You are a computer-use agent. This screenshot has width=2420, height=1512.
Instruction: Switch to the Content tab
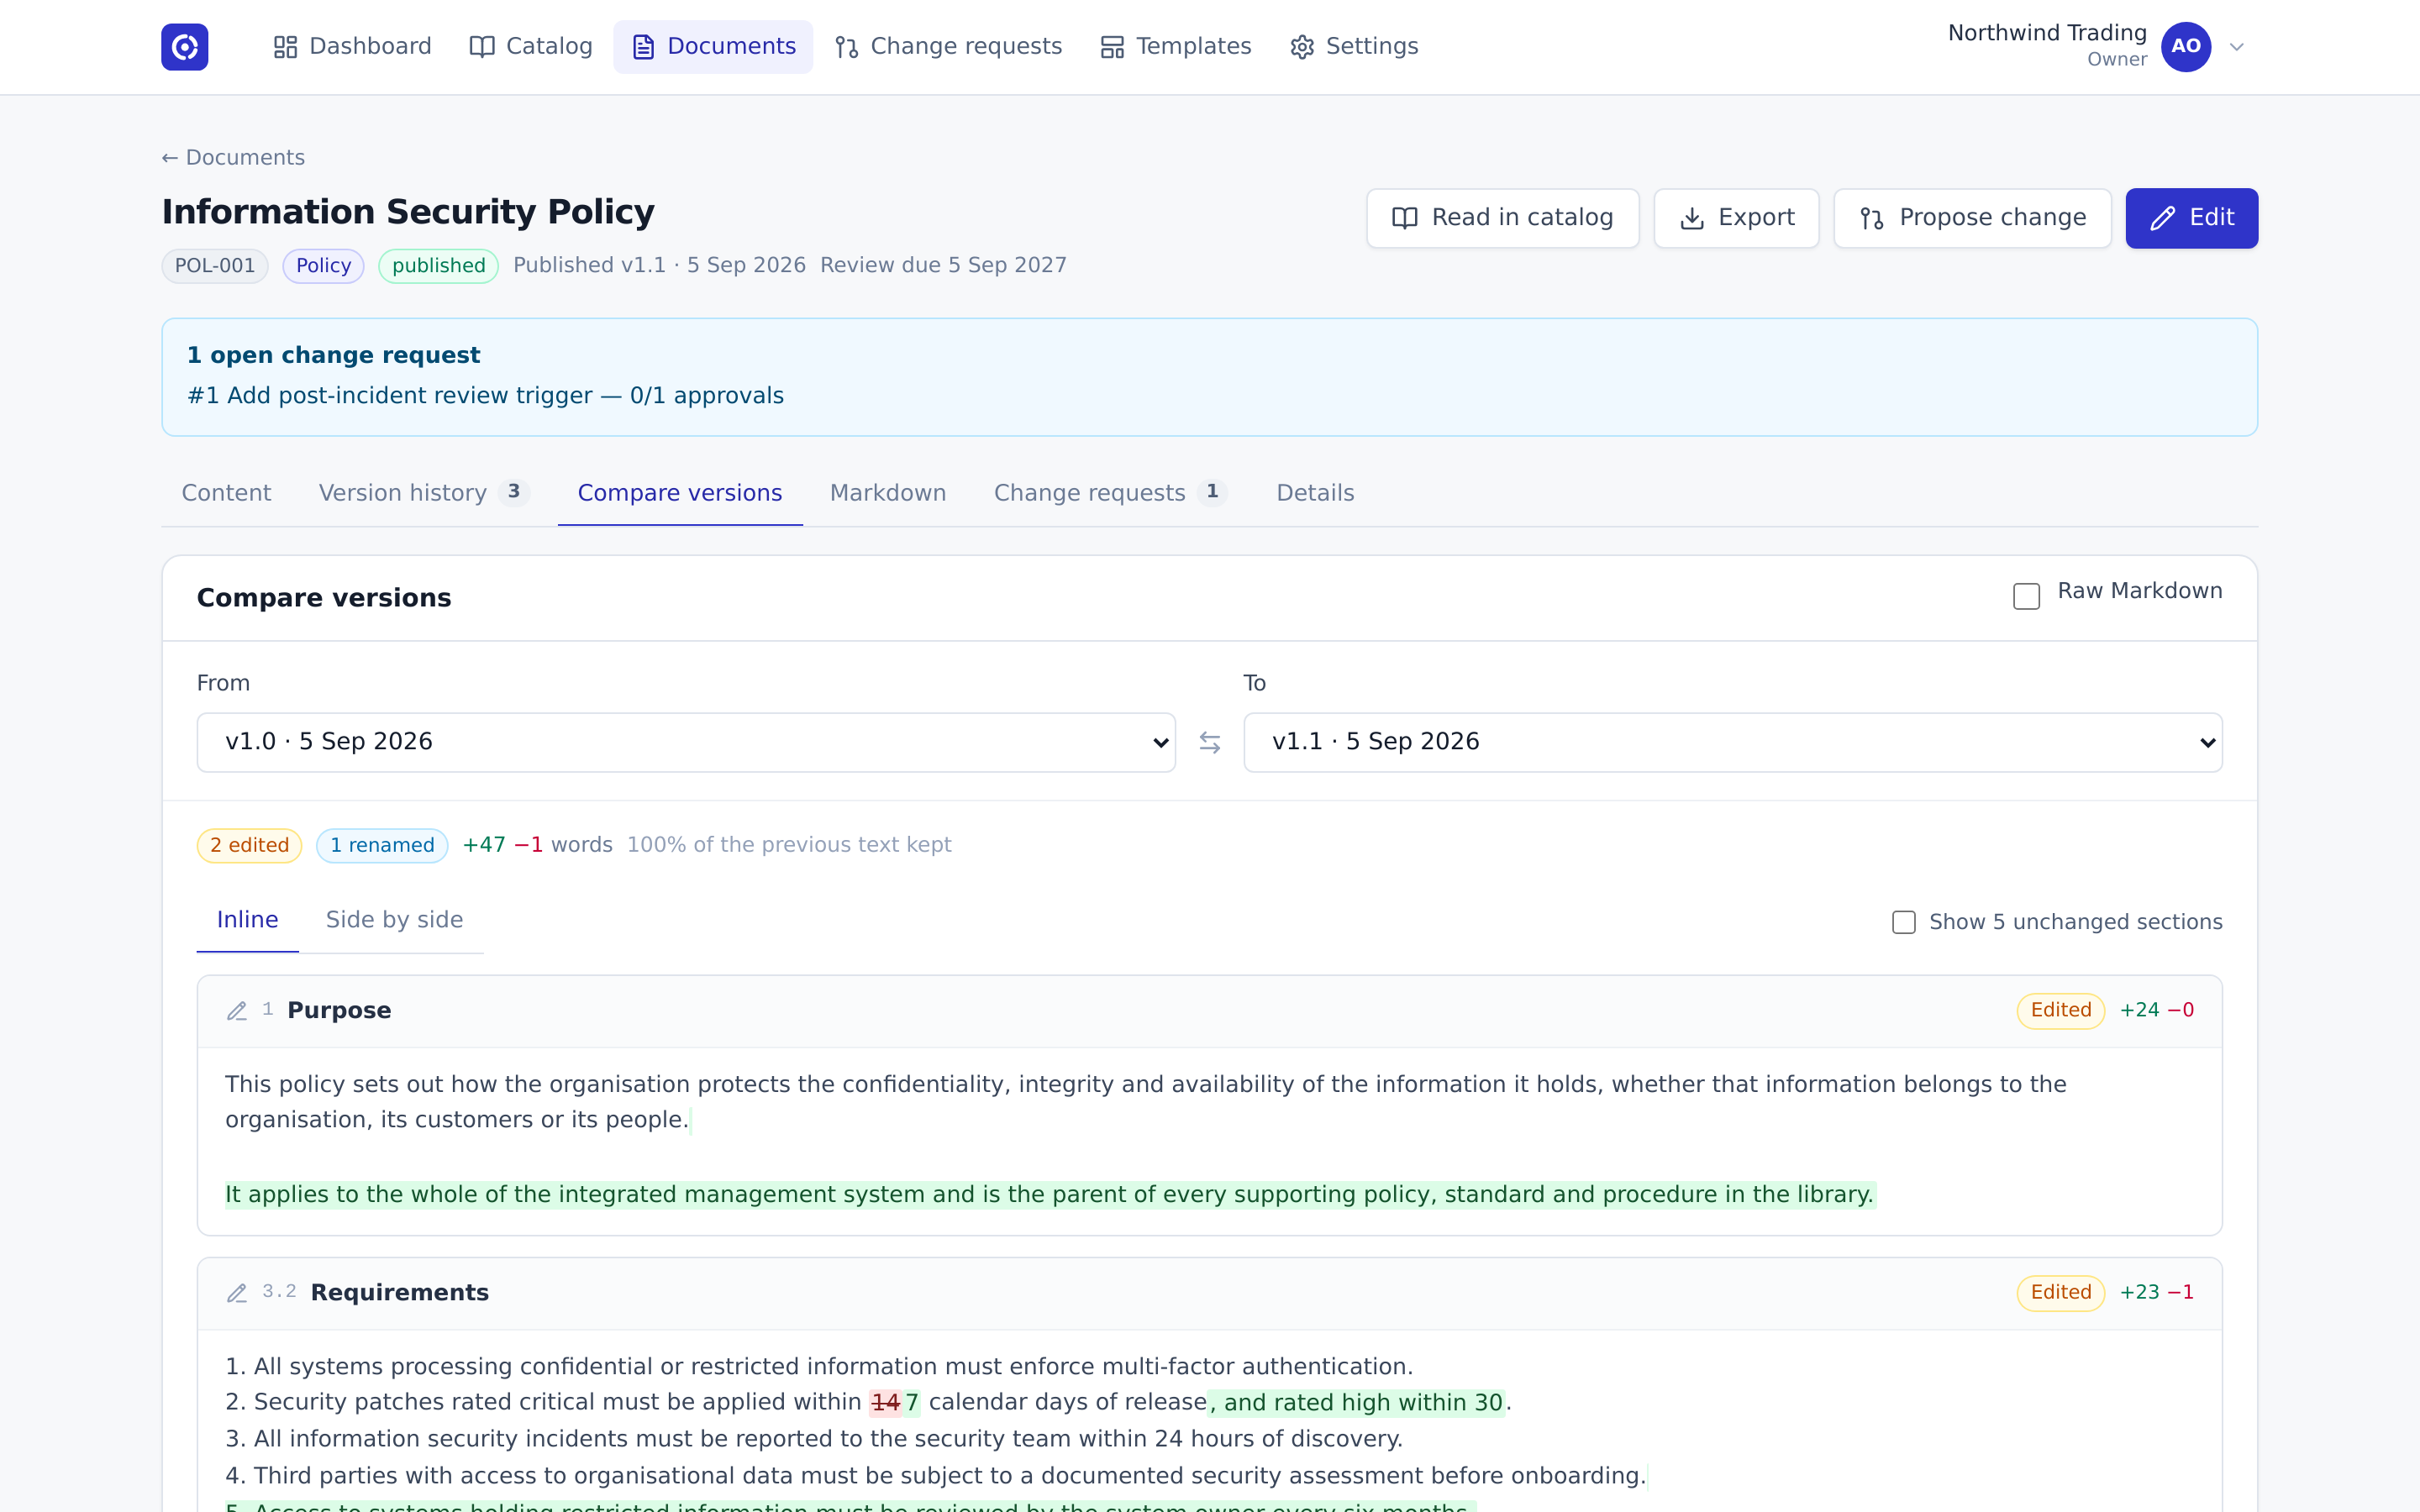[226, 493]
